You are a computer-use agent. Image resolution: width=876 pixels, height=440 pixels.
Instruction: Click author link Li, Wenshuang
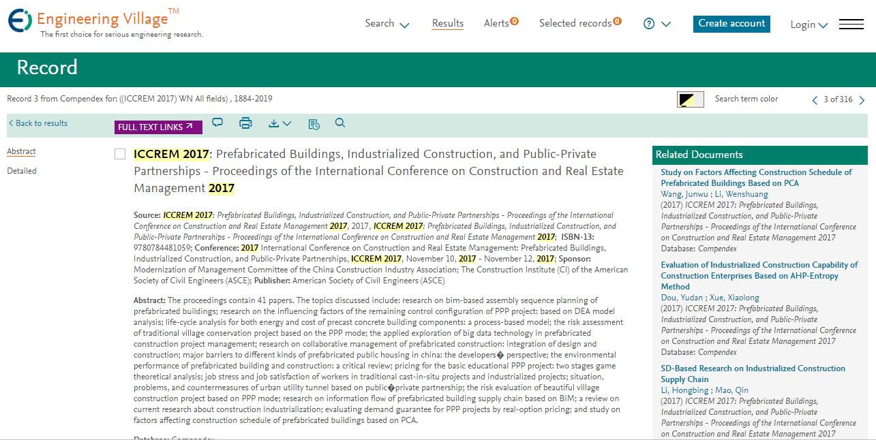tap(741, 194)
